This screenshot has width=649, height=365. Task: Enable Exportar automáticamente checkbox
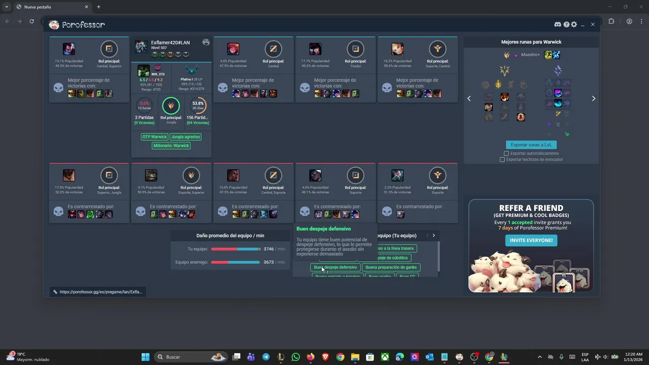click(506, 153)
